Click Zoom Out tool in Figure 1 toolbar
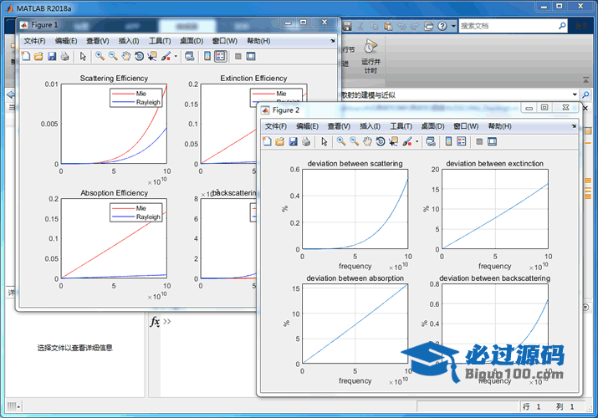Image resolution: width=598 pixels, height=418 pixels. [x=112, y=57]
